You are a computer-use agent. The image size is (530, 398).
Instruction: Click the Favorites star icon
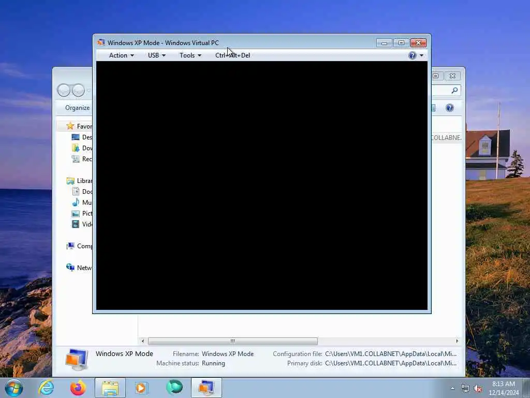[x=70, y=126]
